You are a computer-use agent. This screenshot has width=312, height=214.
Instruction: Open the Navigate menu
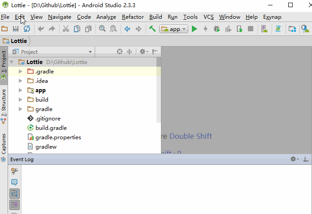(60, 17)
